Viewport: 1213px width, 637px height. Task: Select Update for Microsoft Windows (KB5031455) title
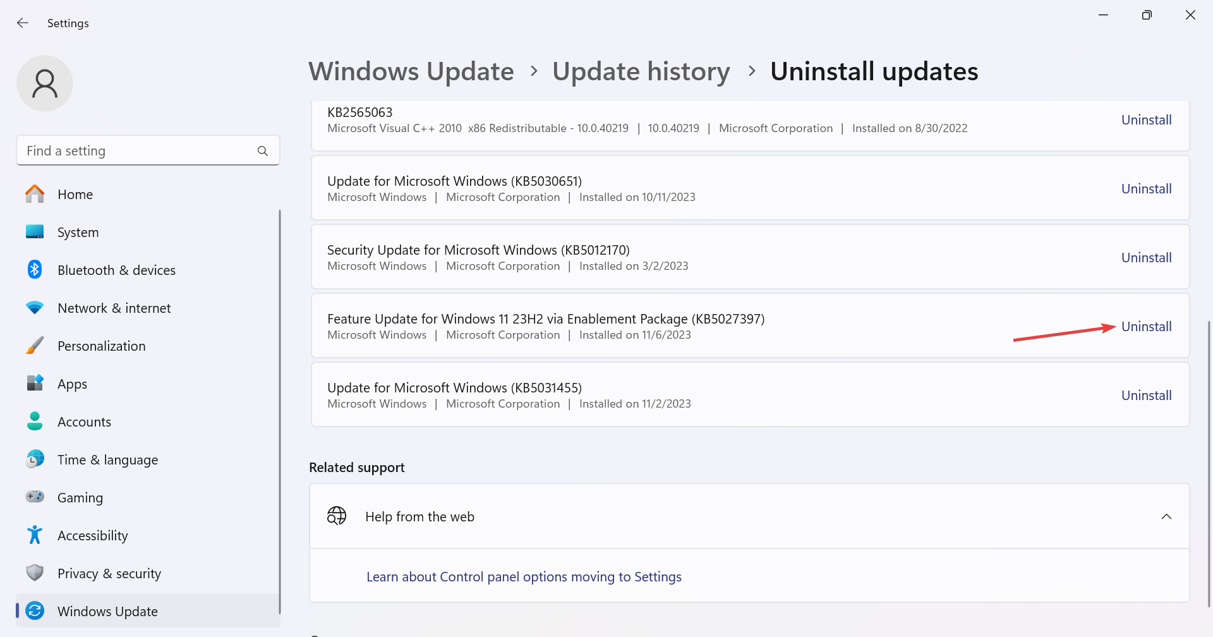click(x=454, y=388)
